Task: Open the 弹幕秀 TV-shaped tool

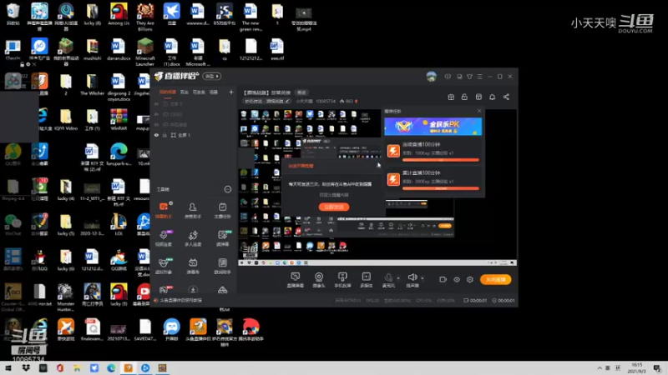Action: 193,266
